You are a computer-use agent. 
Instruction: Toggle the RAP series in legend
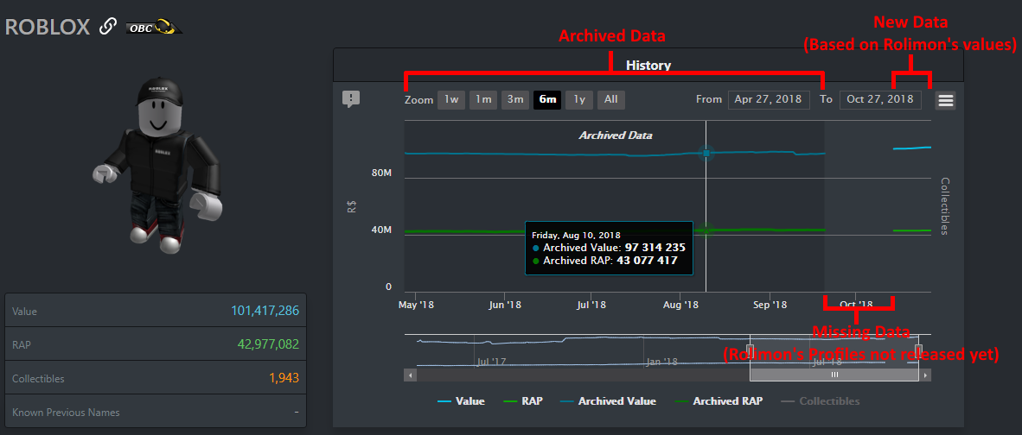tap(525, 401)
